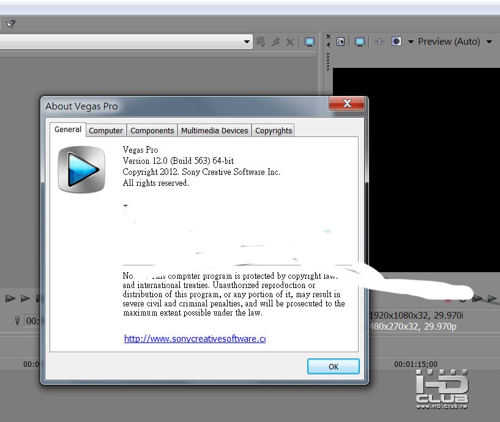500x422 pixels.
Task: View the Copyrights tab
Action: pyautogui.click(x=274, y=131)
